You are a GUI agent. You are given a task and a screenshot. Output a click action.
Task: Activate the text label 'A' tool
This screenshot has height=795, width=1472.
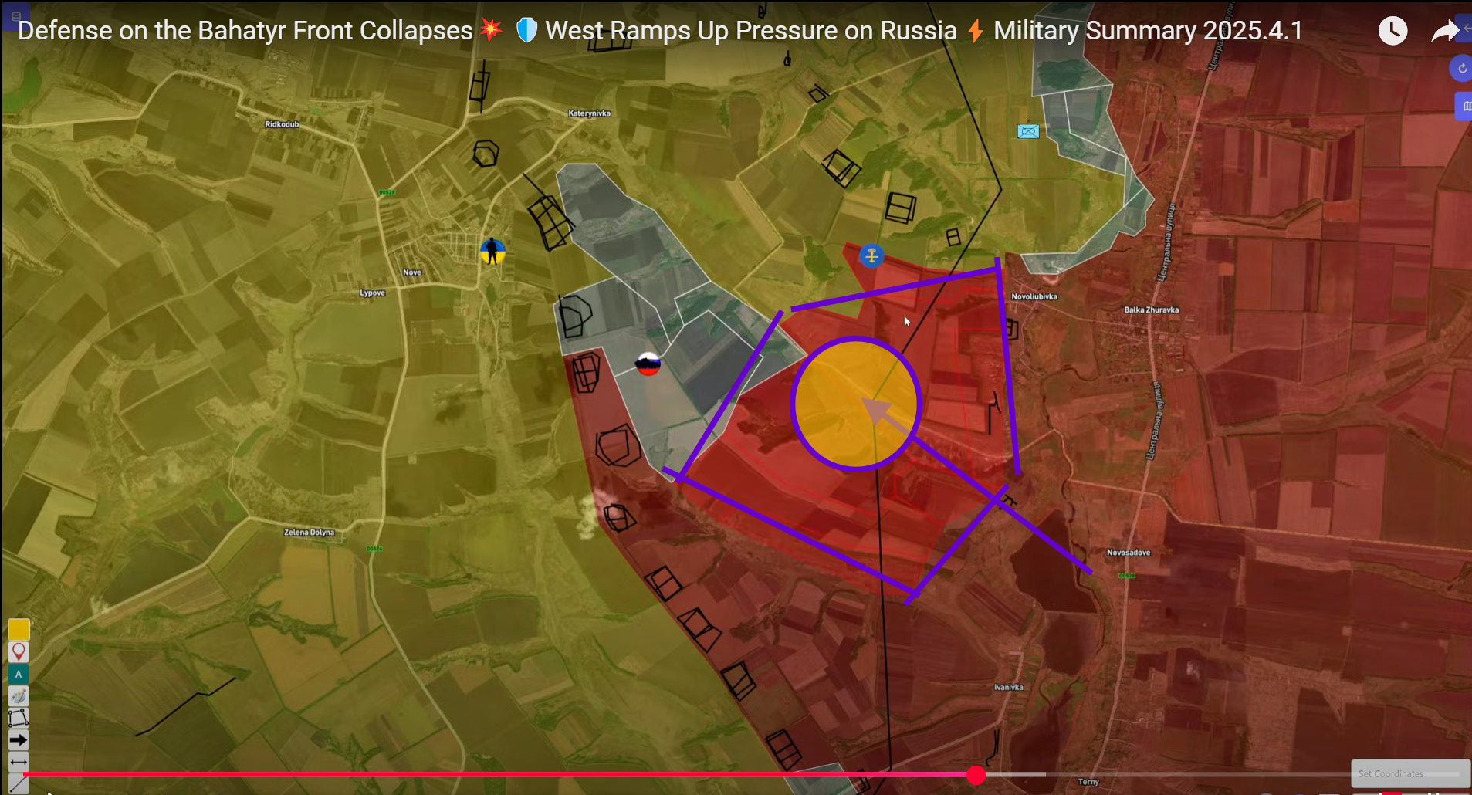coord(19,675)
